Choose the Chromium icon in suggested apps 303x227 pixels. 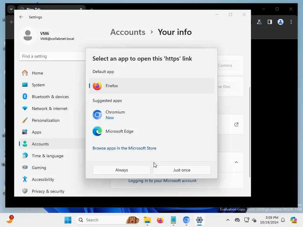coord(97,115)
